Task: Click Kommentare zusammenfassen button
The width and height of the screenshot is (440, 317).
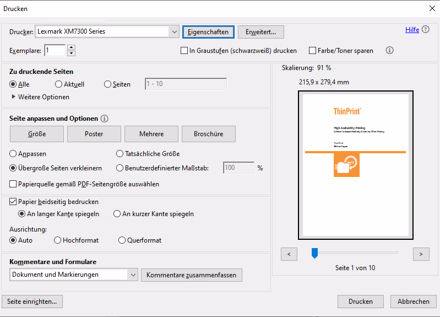Action: [x=192, y=275]
